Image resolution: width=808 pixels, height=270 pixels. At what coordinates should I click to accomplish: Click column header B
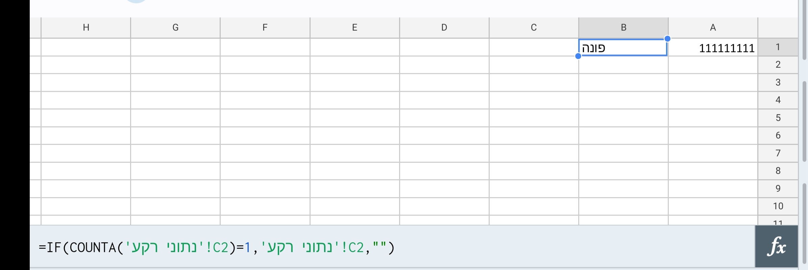click(623, 27)
